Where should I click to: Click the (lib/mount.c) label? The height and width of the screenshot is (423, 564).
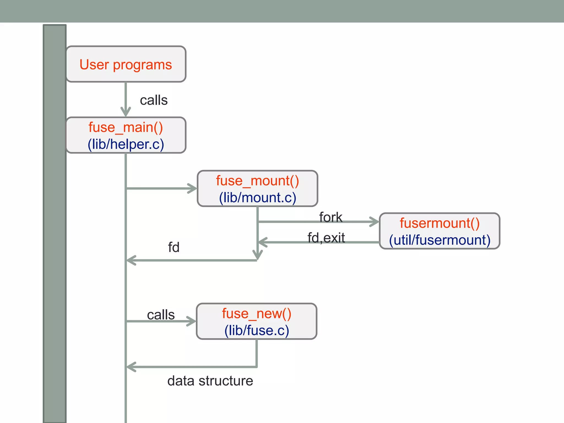pyautogui.click(x=257, y=198)
